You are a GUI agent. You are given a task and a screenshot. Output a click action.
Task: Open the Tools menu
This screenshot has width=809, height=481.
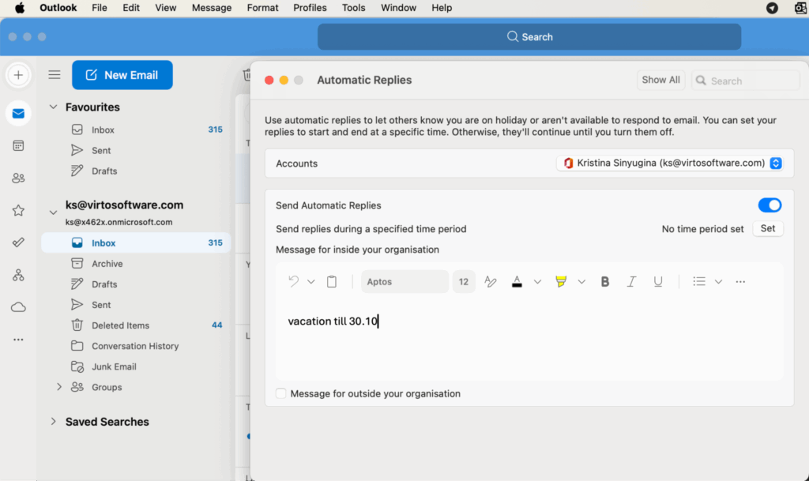353,8
